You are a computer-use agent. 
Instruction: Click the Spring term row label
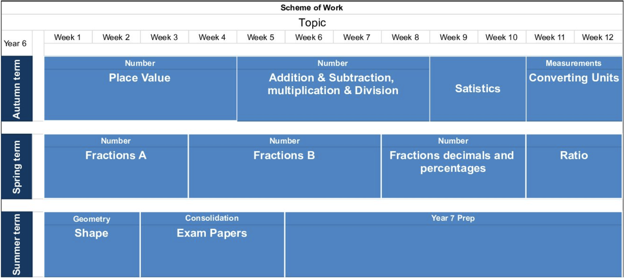point(16,166)
